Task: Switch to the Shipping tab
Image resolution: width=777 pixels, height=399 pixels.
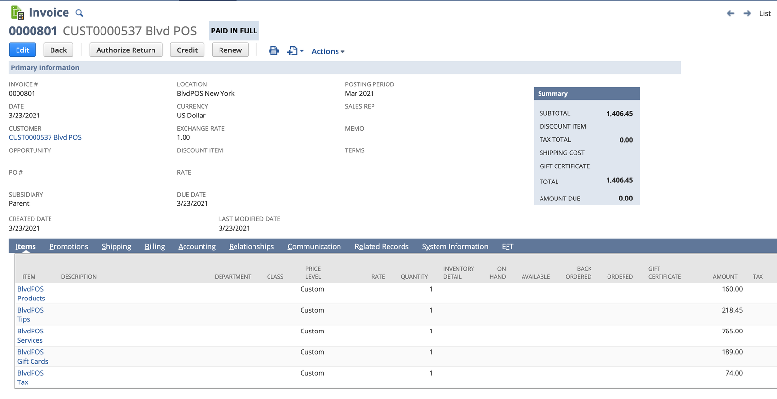Action: click(x=117, y=247)
